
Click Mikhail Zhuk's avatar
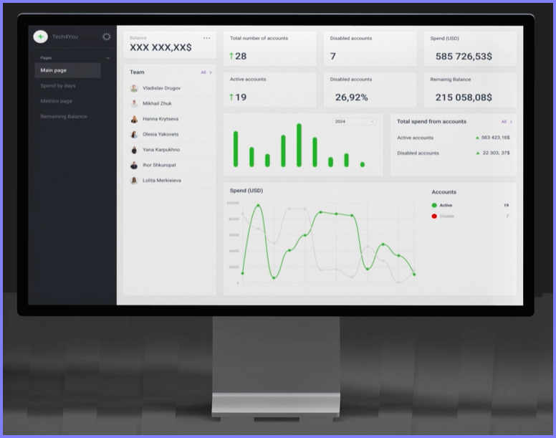[134, 104]
